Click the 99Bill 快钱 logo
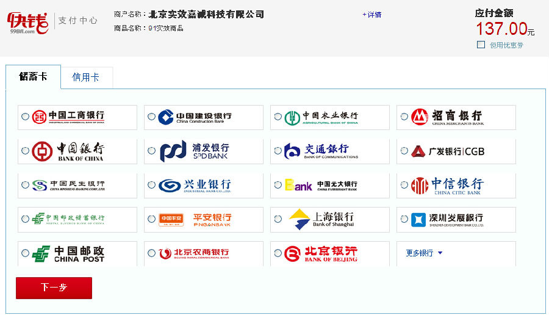 (28, 22)
